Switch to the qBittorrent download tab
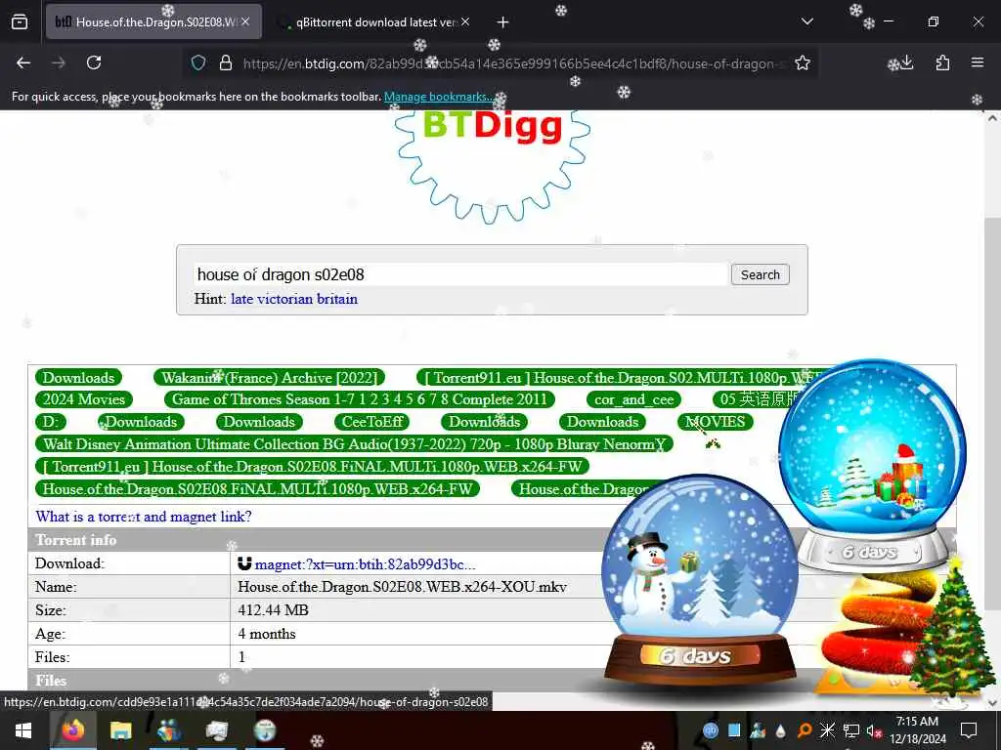This screenshot has height=750, width=1001. point(375,22)
